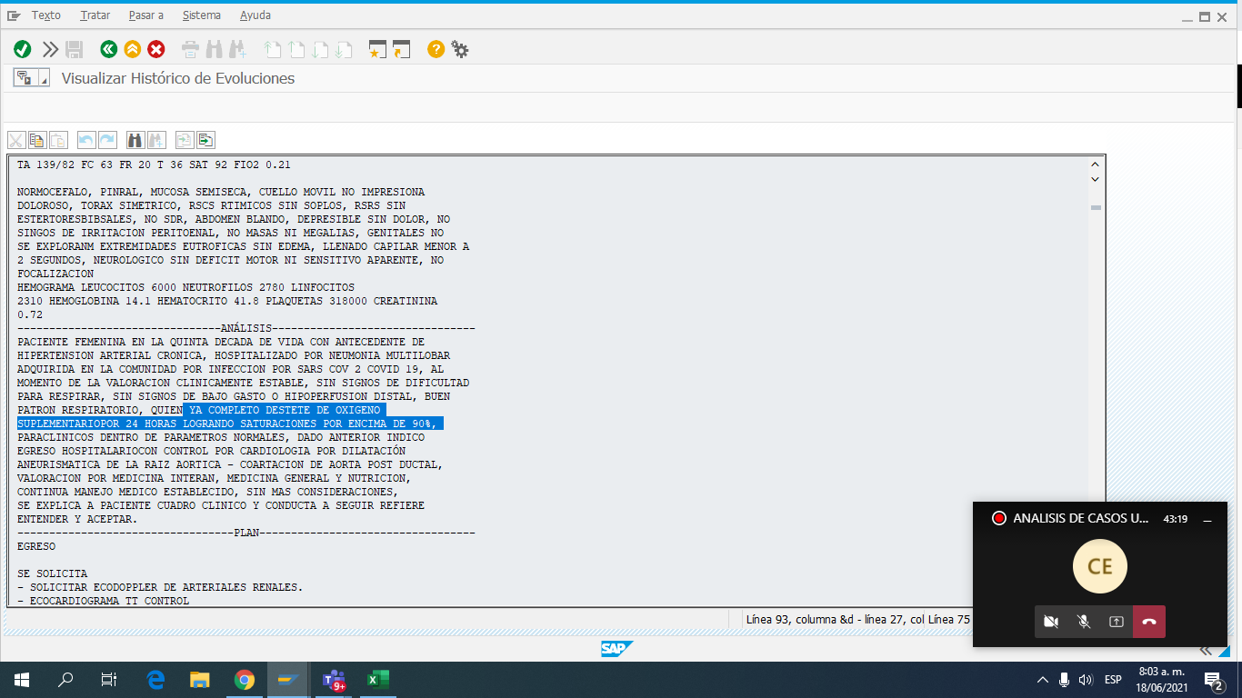Click the load local file icon
Image resolution: width=1242 pixels, height=698 pixels.
pyautogui.click(x=185, y=140)
